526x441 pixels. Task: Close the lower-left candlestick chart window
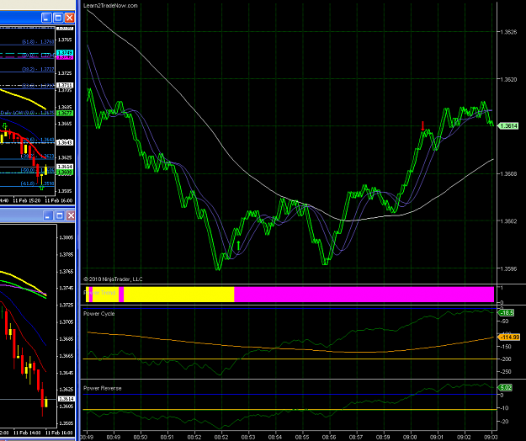pyautogui.click(x=71, y=215)
